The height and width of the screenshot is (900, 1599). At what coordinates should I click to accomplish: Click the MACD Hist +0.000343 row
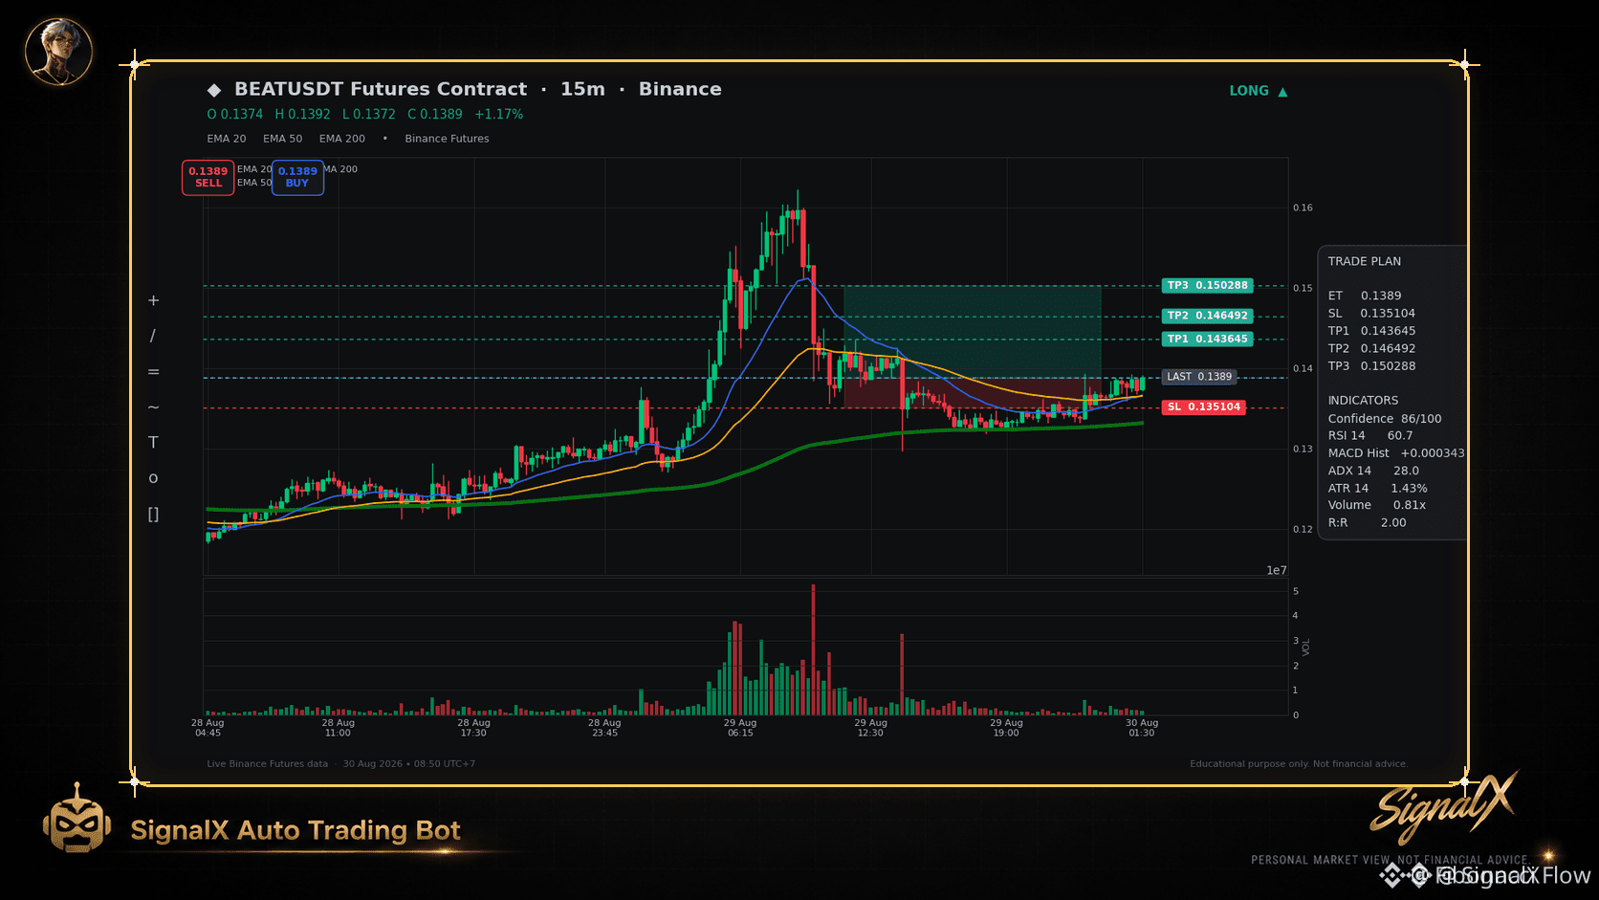coord(1396,452)
